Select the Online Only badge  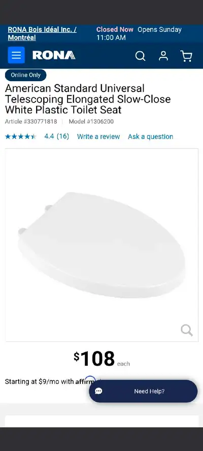[25, 75]
